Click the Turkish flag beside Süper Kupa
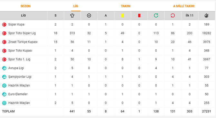The width and height of the screenshot is (216, 118). pyautogui.click(x=4, y=25)
